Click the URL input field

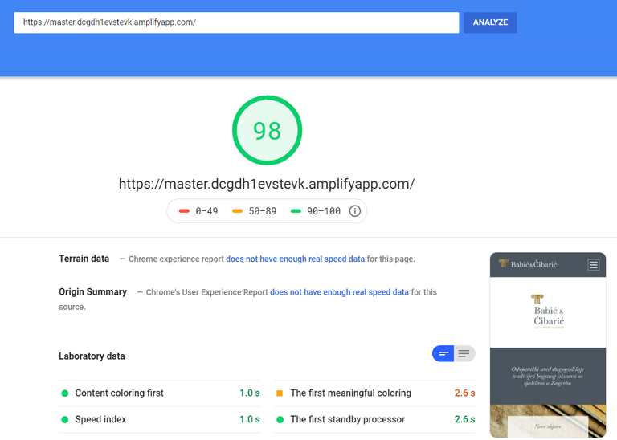236,22
